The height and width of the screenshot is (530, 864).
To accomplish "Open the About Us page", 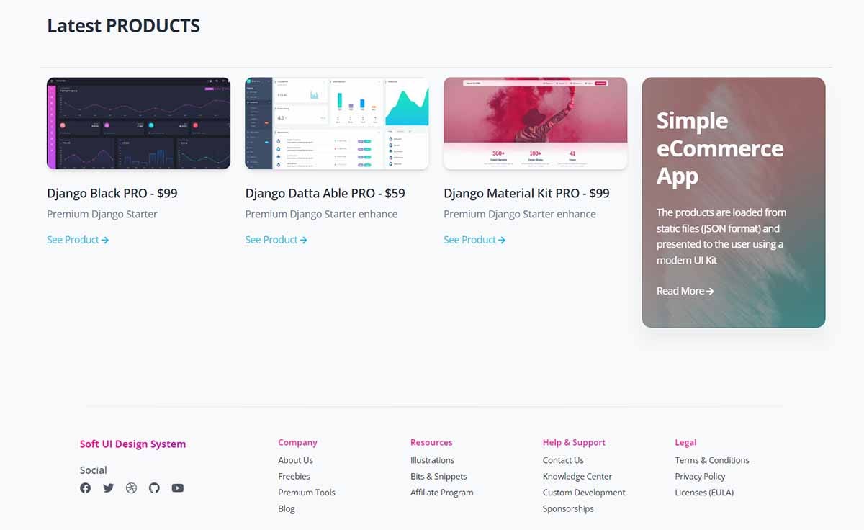I will [x=295, y=460].
